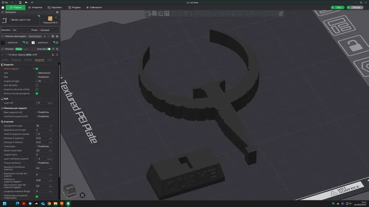Screen dimensions: 369x207
Task: Select Oggetti process scope
Action: coord(26,49)
